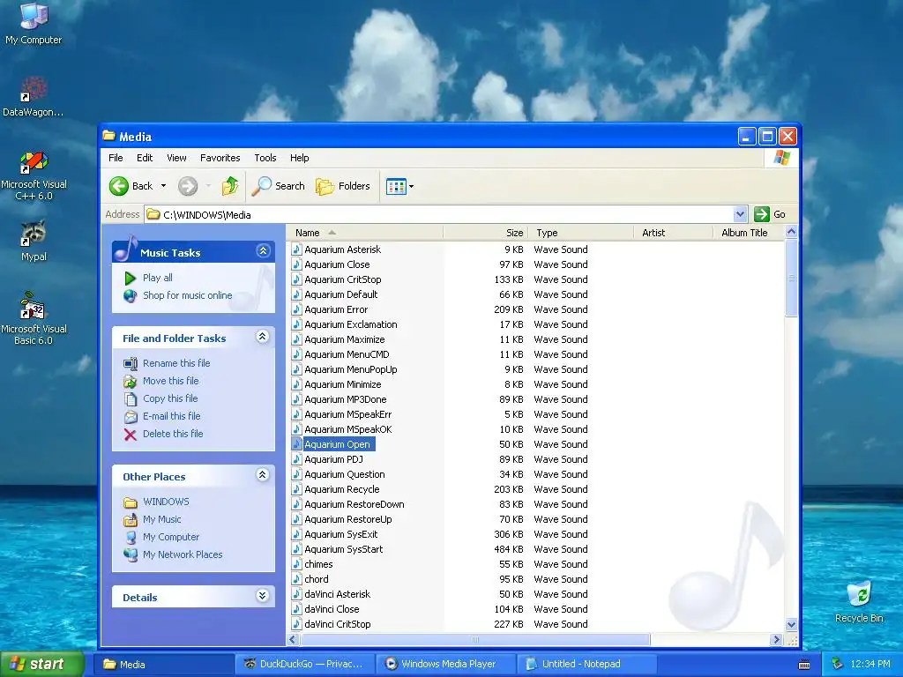The width and height of the screenshot is (903, 677).
Task: Click the Forward arrow icon
Action: click(x=188, y=186)
